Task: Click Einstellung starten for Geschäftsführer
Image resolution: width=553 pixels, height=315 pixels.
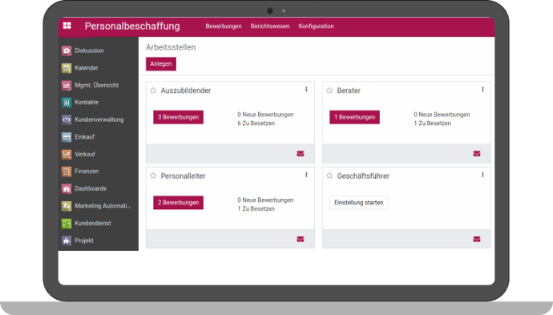Action: [x=359, y=203]
